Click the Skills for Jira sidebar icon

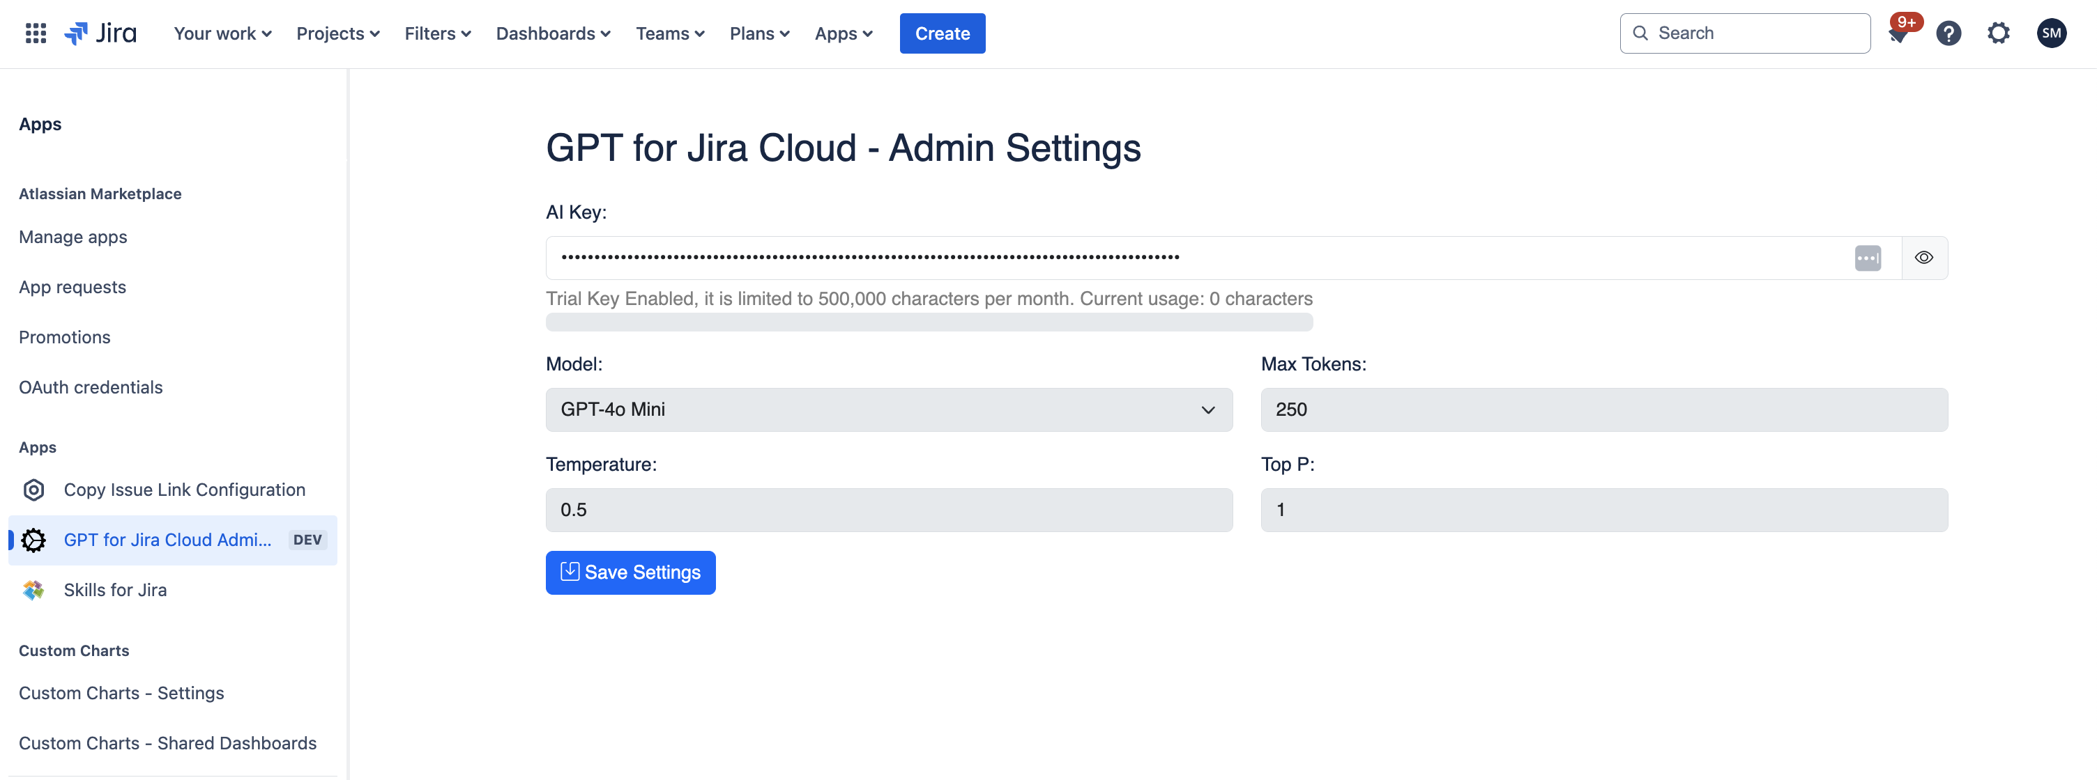(x=33, y=590)
